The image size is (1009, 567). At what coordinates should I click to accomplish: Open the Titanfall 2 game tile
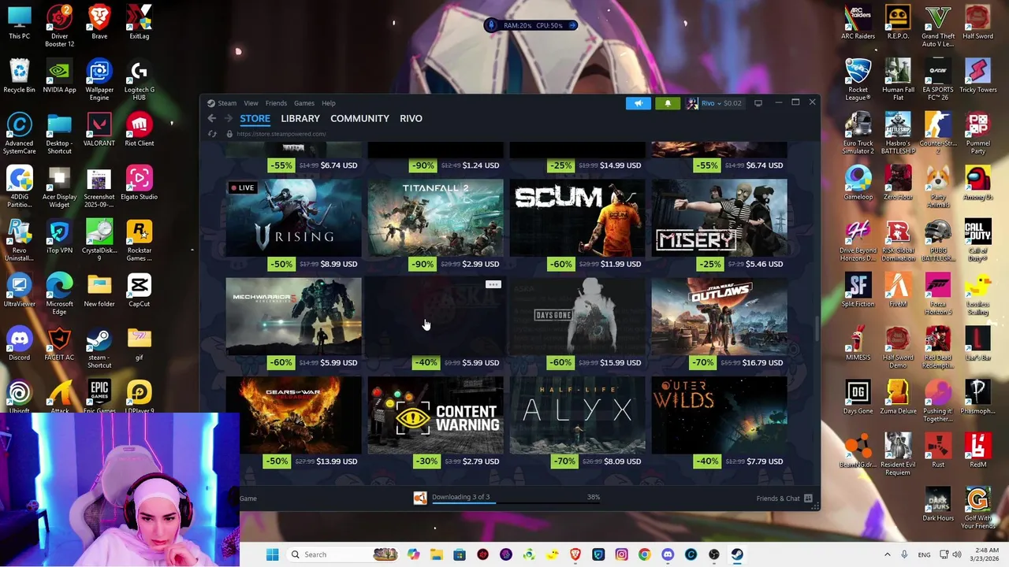pyautogui.click(x=435, y=218)
